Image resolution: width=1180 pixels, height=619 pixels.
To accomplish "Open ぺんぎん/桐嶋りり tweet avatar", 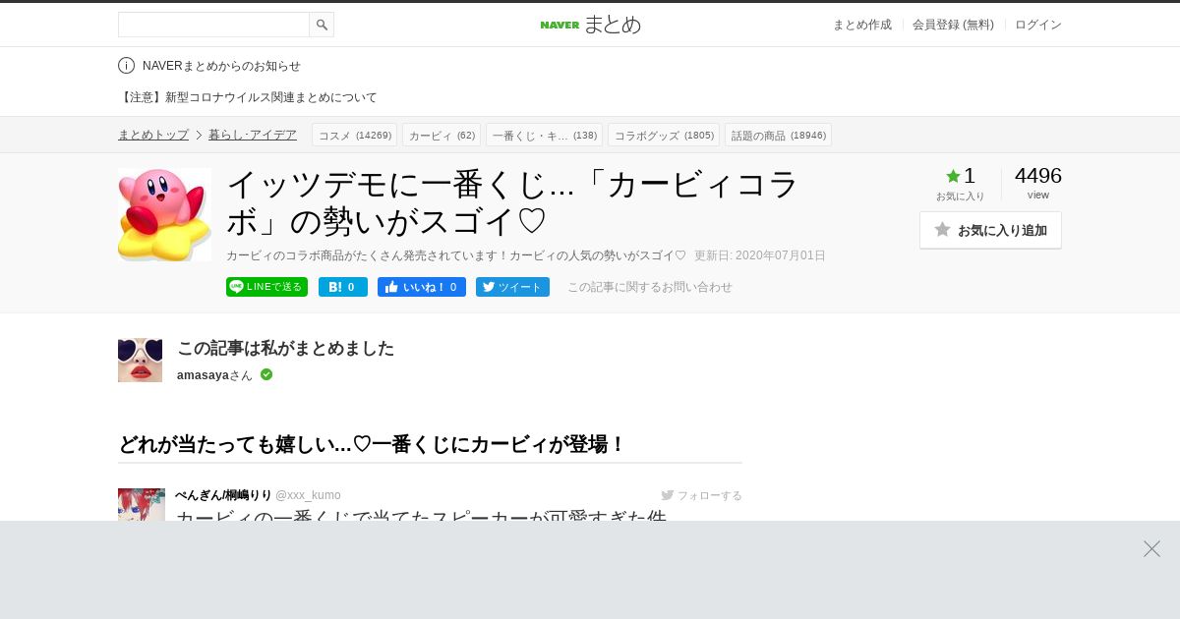I will point(142,505).
